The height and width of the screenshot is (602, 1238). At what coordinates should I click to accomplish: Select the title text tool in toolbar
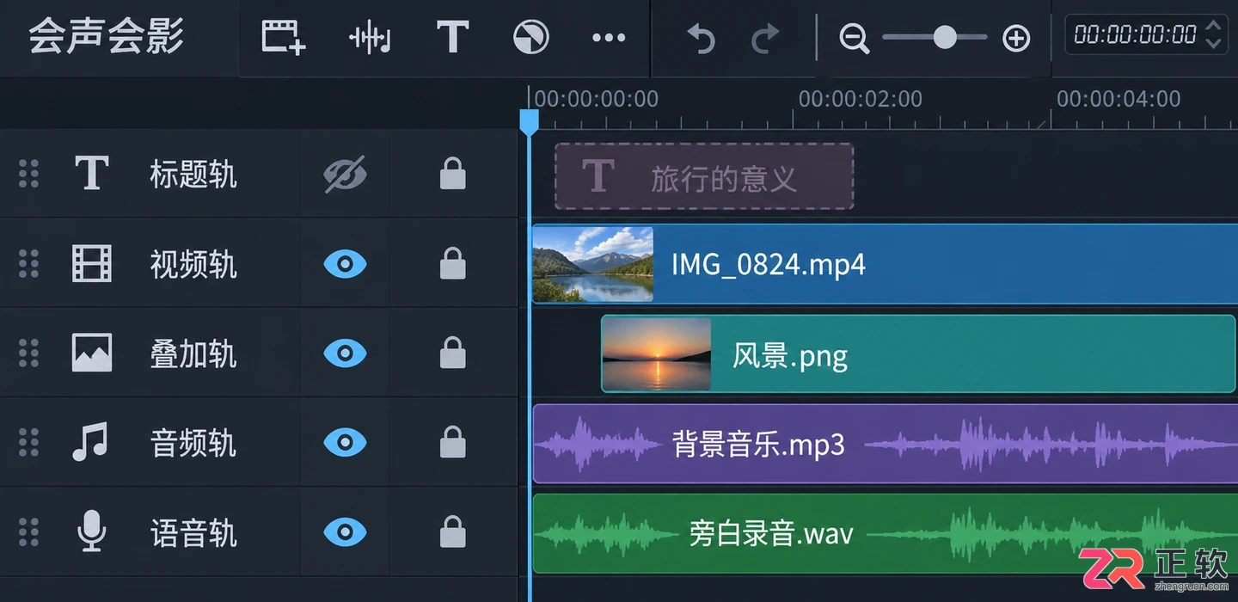pyautogui.click(x=452, y=37)
